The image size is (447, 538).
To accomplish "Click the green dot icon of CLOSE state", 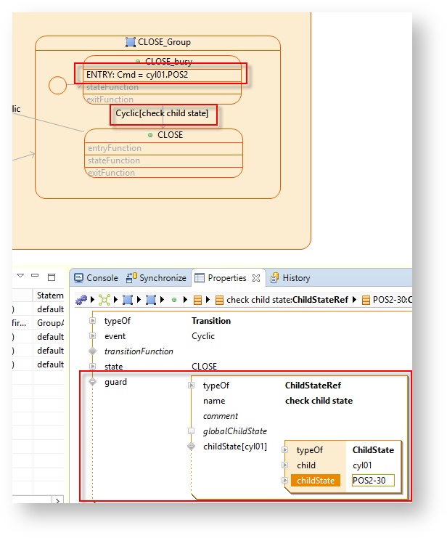I will [x=150, y=135].
